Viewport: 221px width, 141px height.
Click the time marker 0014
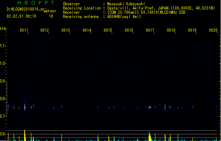[87, 30]
